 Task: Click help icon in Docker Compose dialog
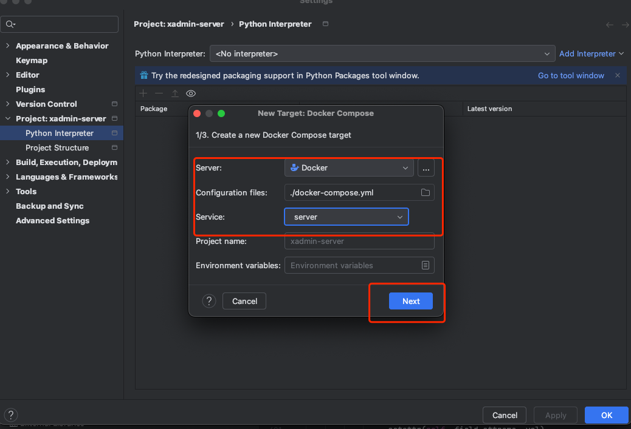pos(209,301)
